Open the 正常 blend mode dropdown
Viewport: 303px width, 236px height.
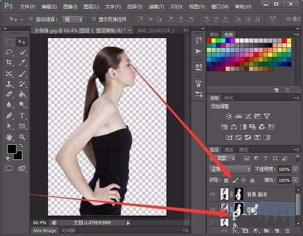pos(230,169)
